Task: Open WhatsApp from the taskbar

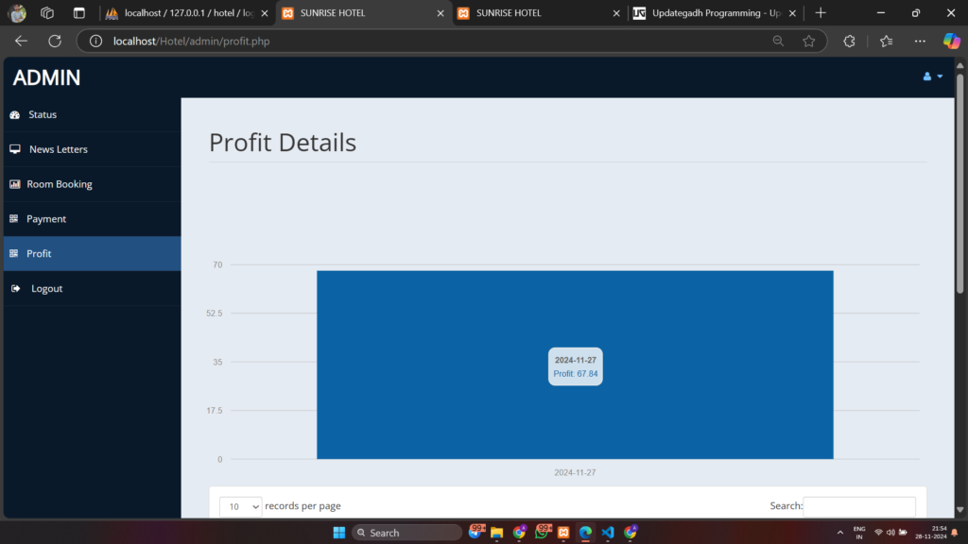Action: 542,532
